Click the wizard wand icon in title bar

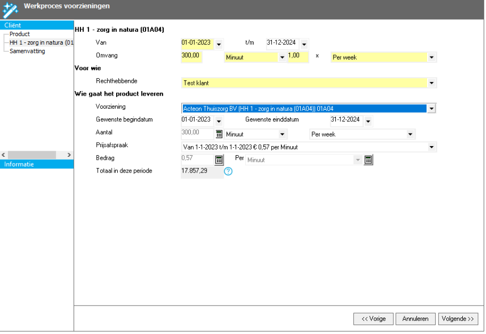(x=11, y=8)
